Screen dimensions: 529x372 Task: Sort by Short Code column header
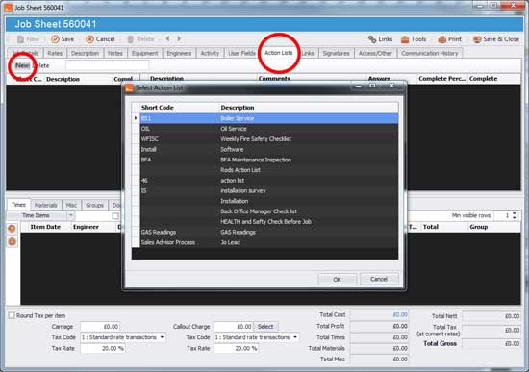pyautogui.click(x=179, y=108)
